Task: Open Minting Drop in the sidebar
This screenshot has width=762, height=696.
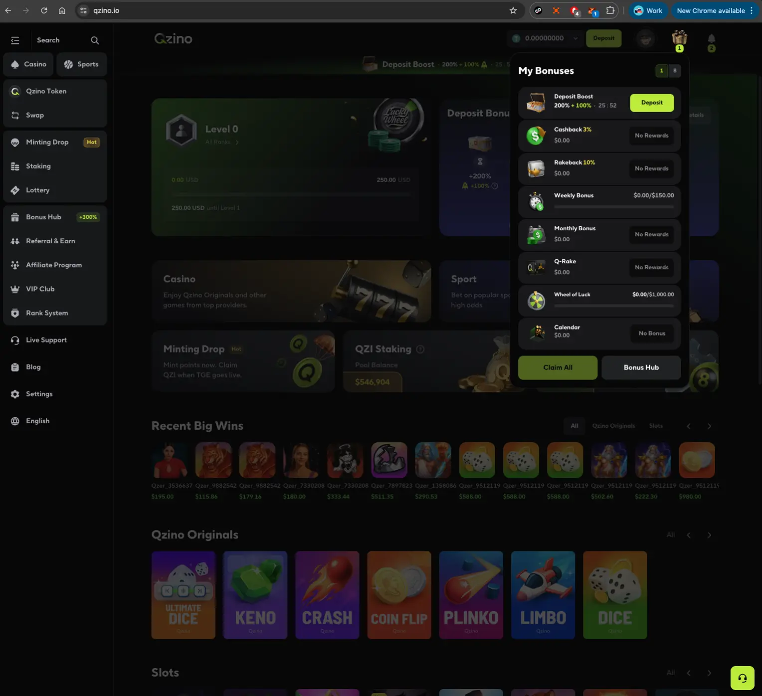Action: click(x=55, y=142)
